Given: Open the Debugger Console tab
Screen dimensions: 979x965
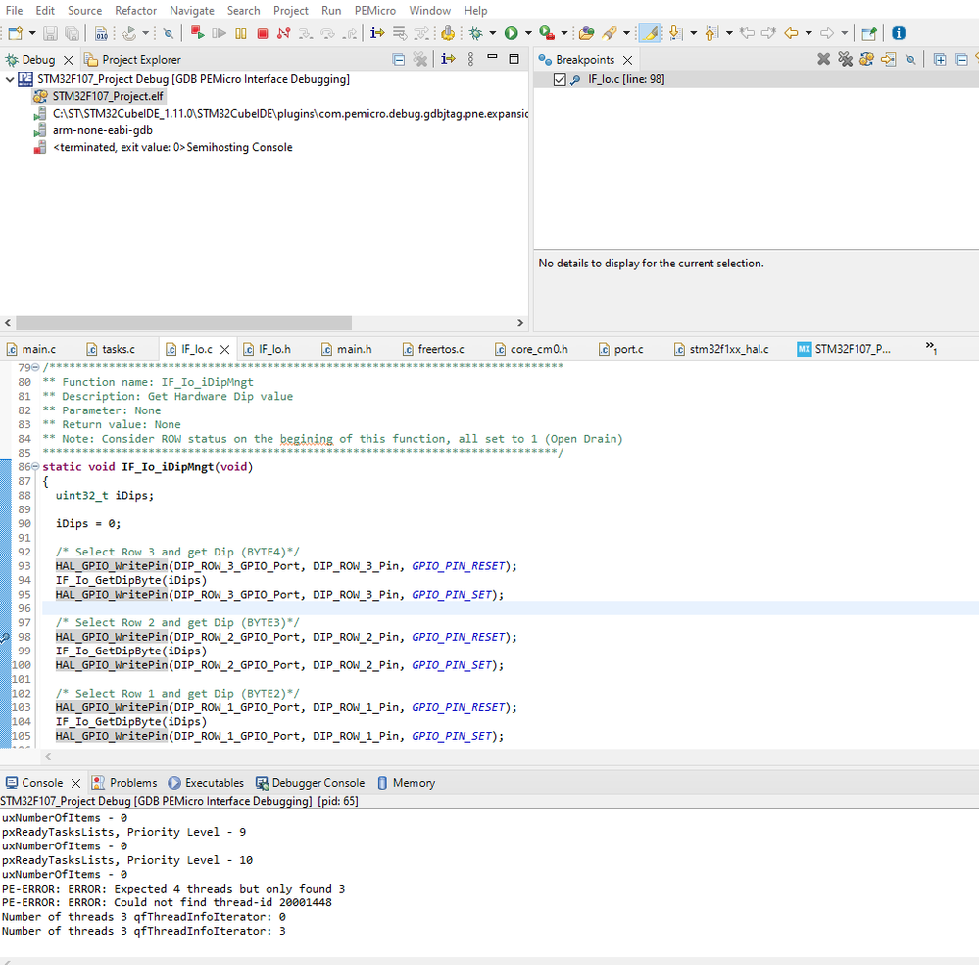Looking at the screenshot, I should point(311,783).
